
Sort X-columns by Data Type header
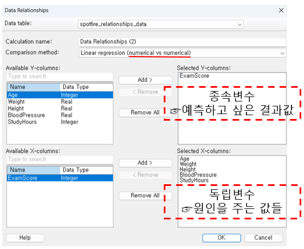pyautogui.click(x=87, y=170)
